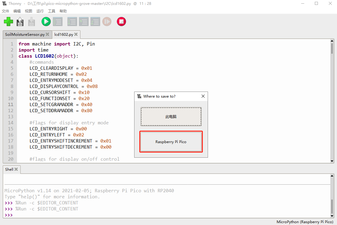Click the Type "help()" line in Shell
Viewport: 337px width, 225px height.
(52, 197)
